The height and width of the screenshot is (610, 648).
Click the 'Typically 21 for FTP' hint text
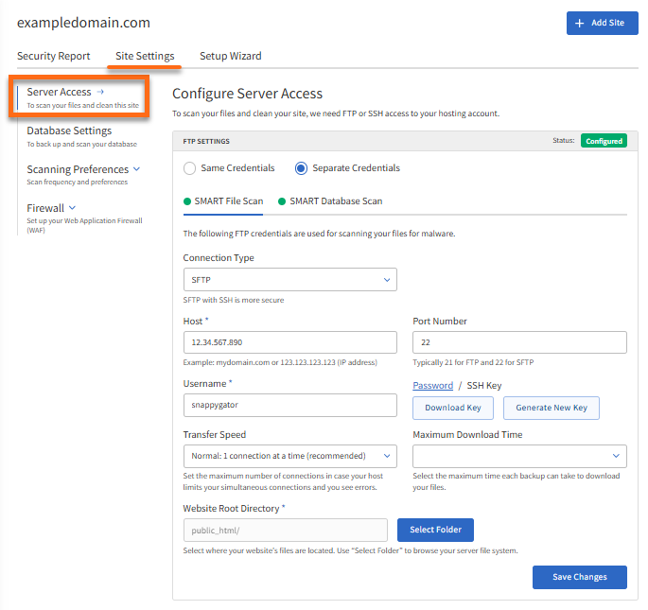pyautogui.click(x=473, y=362)
